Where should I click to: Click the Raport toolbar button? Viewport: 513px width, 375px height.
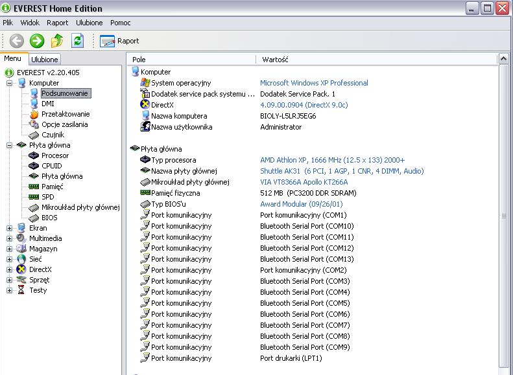[x=119, y=41]
